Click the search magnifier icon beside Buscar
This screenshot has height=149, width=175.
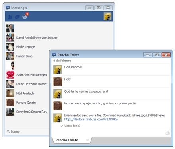click(8, 132)
